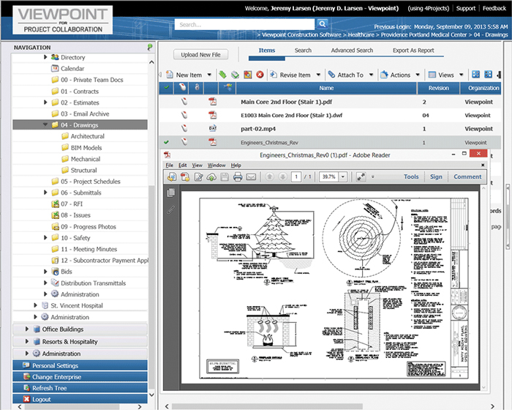Open the File menu in Adobe Reader
This screenshot has width=512, height=410.
169,165
